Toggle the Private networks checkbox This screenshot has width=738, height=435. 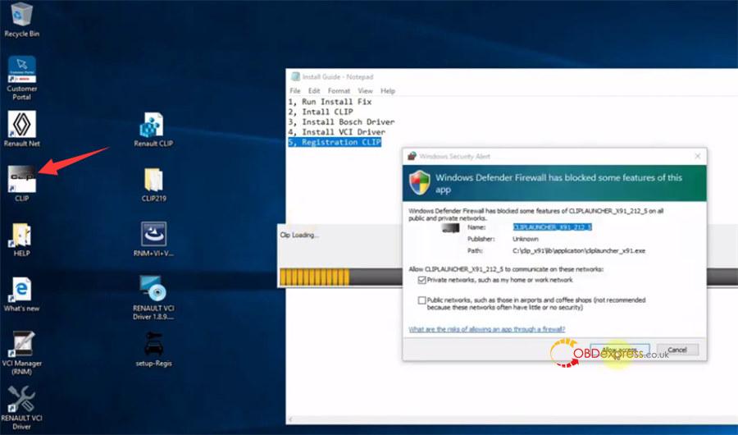click(x=421, y=280)
